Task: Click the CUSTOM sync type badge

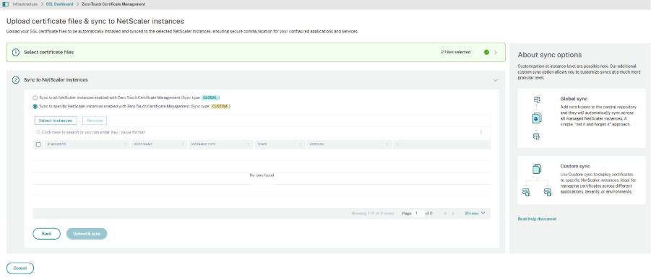Action: click(x=220, y=107)
